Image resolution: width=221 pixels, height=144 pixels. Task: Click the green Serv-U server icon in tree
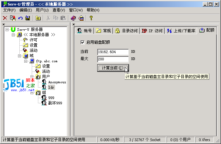pyautogui.click(x=13, y=30)
